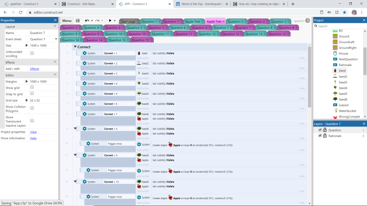Screen dimensions: 367x206
Task: Switch to the green Question 7 layout tab
Action: click(x=221, y=27)
